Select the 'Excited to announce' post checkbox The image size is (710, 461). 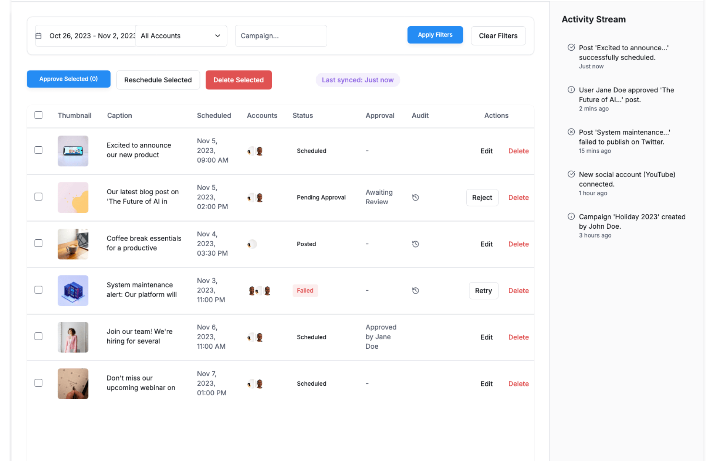(38, 150)
